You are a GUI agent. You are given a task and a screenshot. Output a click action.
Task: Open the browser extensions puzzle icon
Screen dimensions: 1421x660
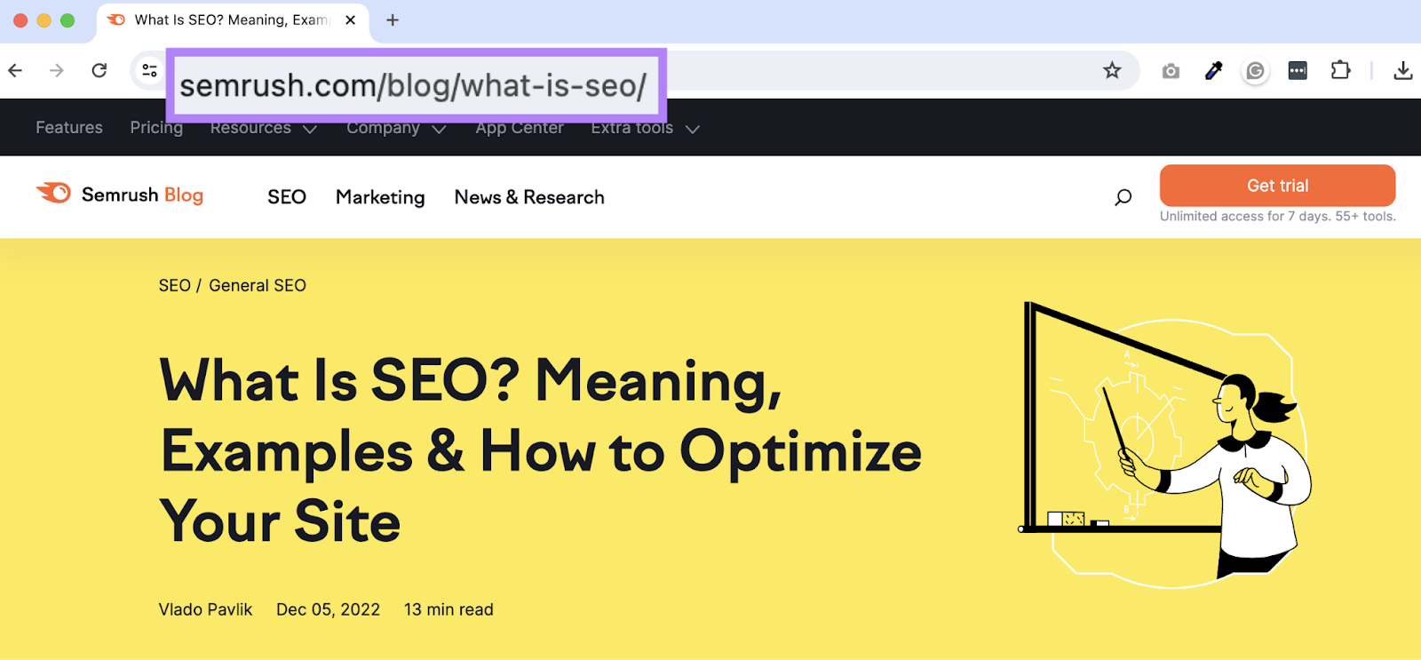[1340, 70]
